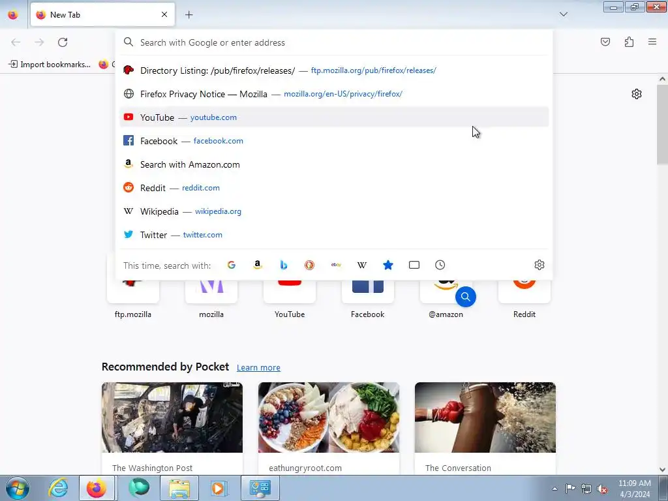Click the page scrollbar up arrow

coord(662,79)
